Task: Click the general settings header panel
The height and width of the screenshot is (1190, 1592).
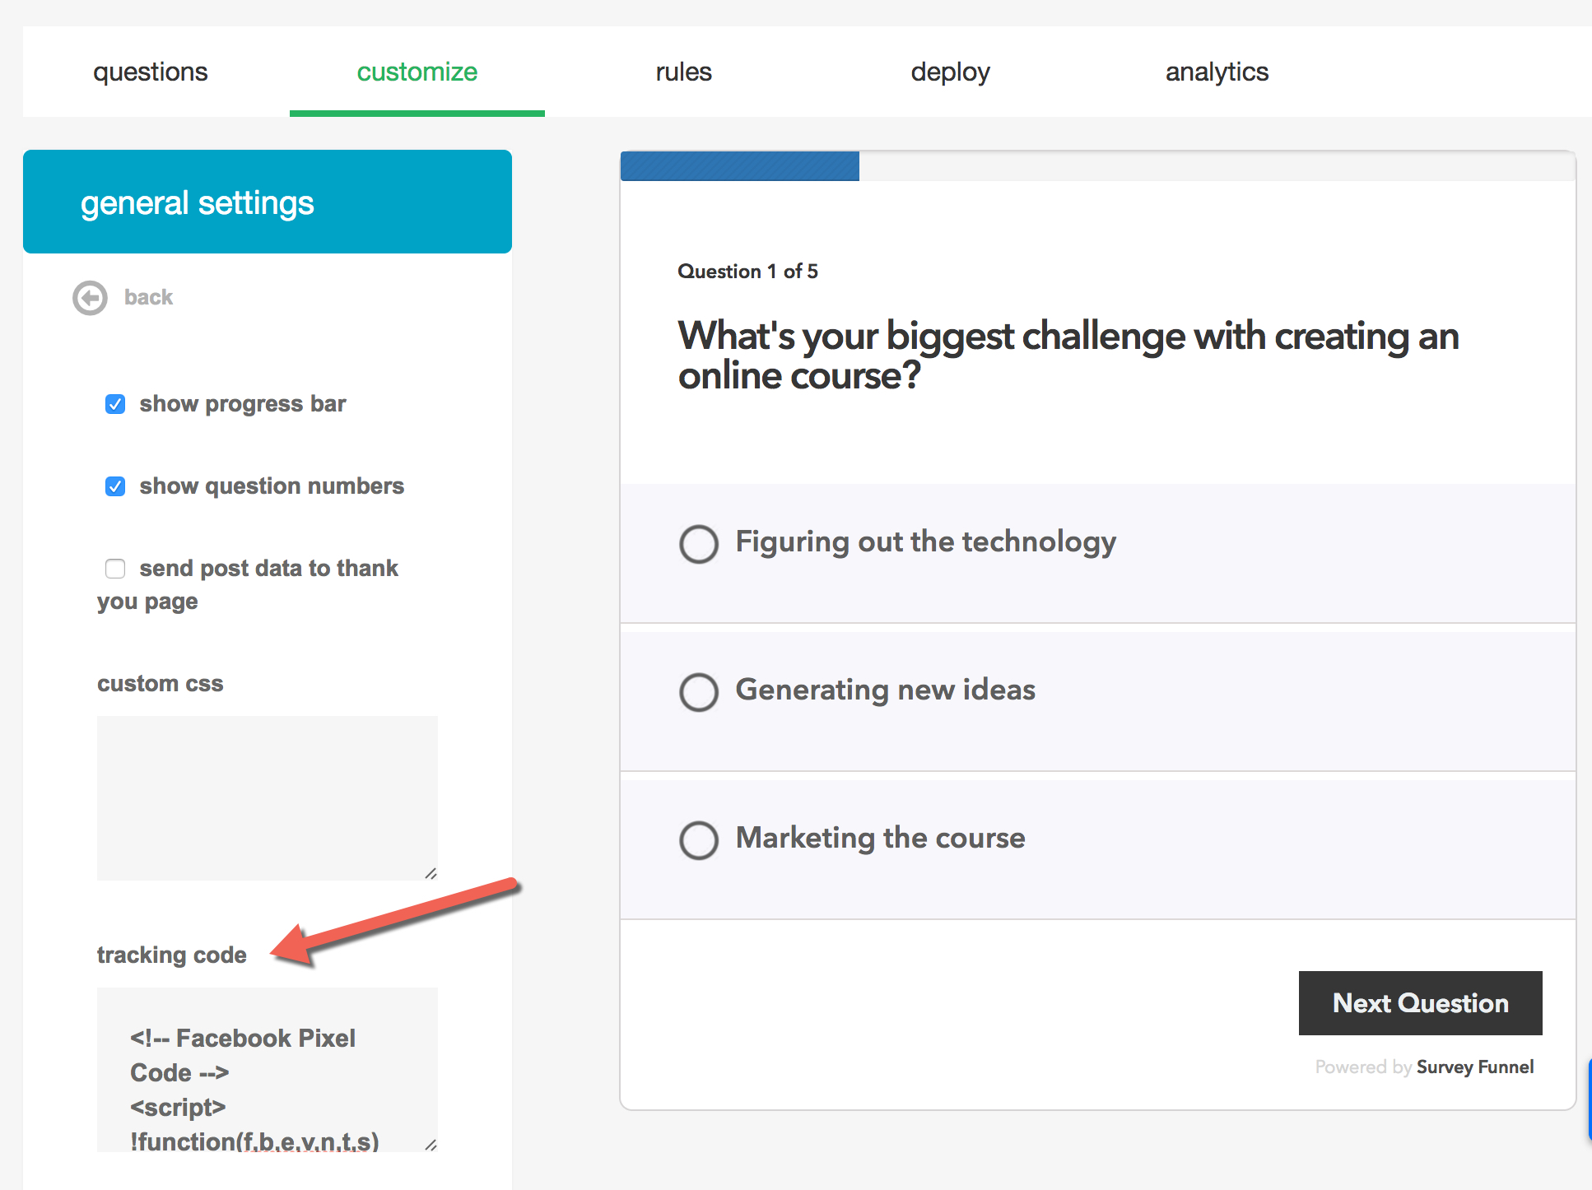Action: (267, 202)
